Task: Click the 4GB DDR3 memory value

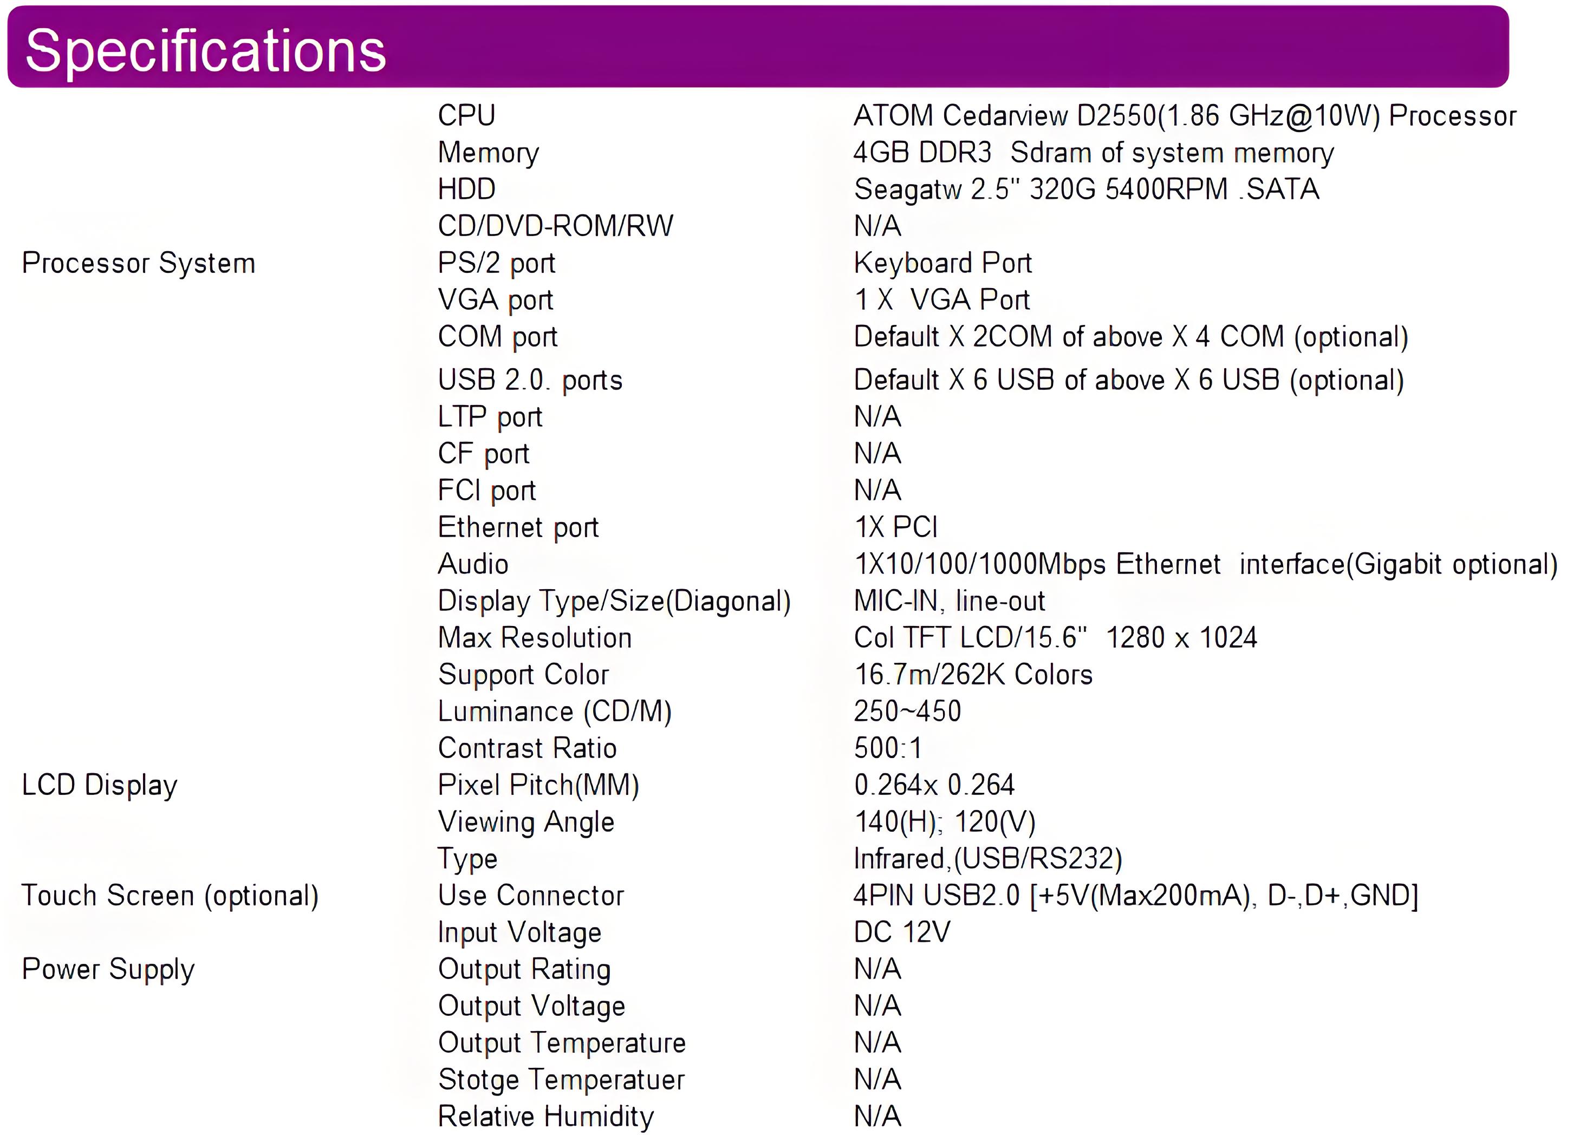Action: (1093, 153)
